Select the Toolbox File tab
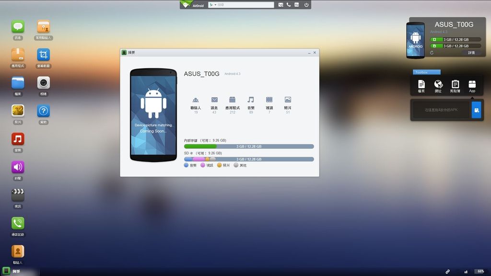Viewport: 491px width, 276px height. click(421, 86)
